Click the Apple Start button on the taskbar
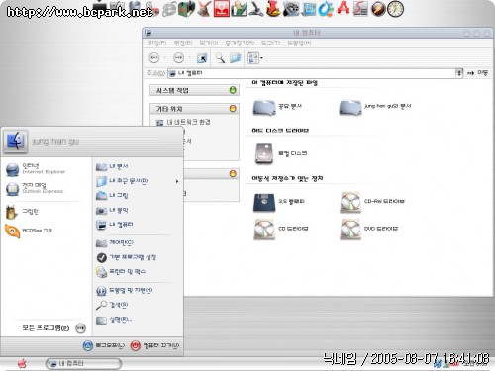 point(22,364)
